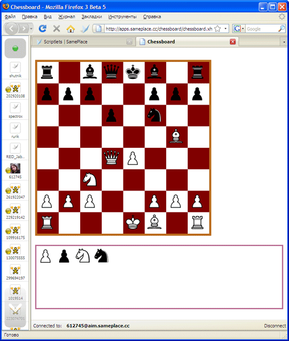Open the Правка menu
Screen dimensions: 289x341
30,16
